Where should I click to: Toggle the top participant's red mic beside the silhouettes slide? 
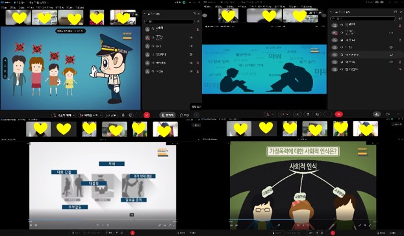[400, 25]
